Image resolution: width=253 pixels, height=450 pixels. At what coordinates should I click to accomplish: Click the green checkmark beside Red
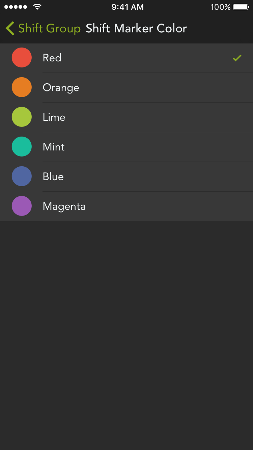pyautogui.click(x=237, y=58)
